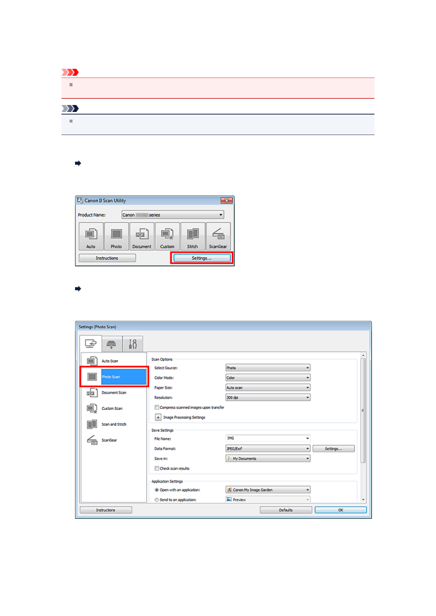
Task: Enable Compress scanned images upon transfer
Action: click(x=157, y=407)
